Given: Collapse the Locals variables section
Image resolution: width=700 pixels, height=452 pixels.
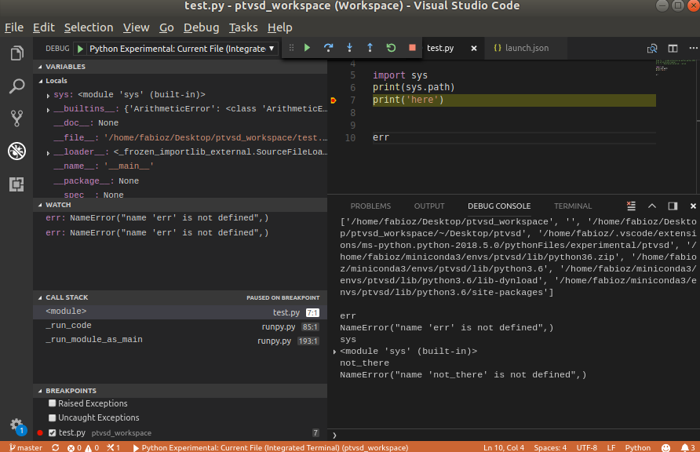Looking at the screenshot, I should [41, 80].
